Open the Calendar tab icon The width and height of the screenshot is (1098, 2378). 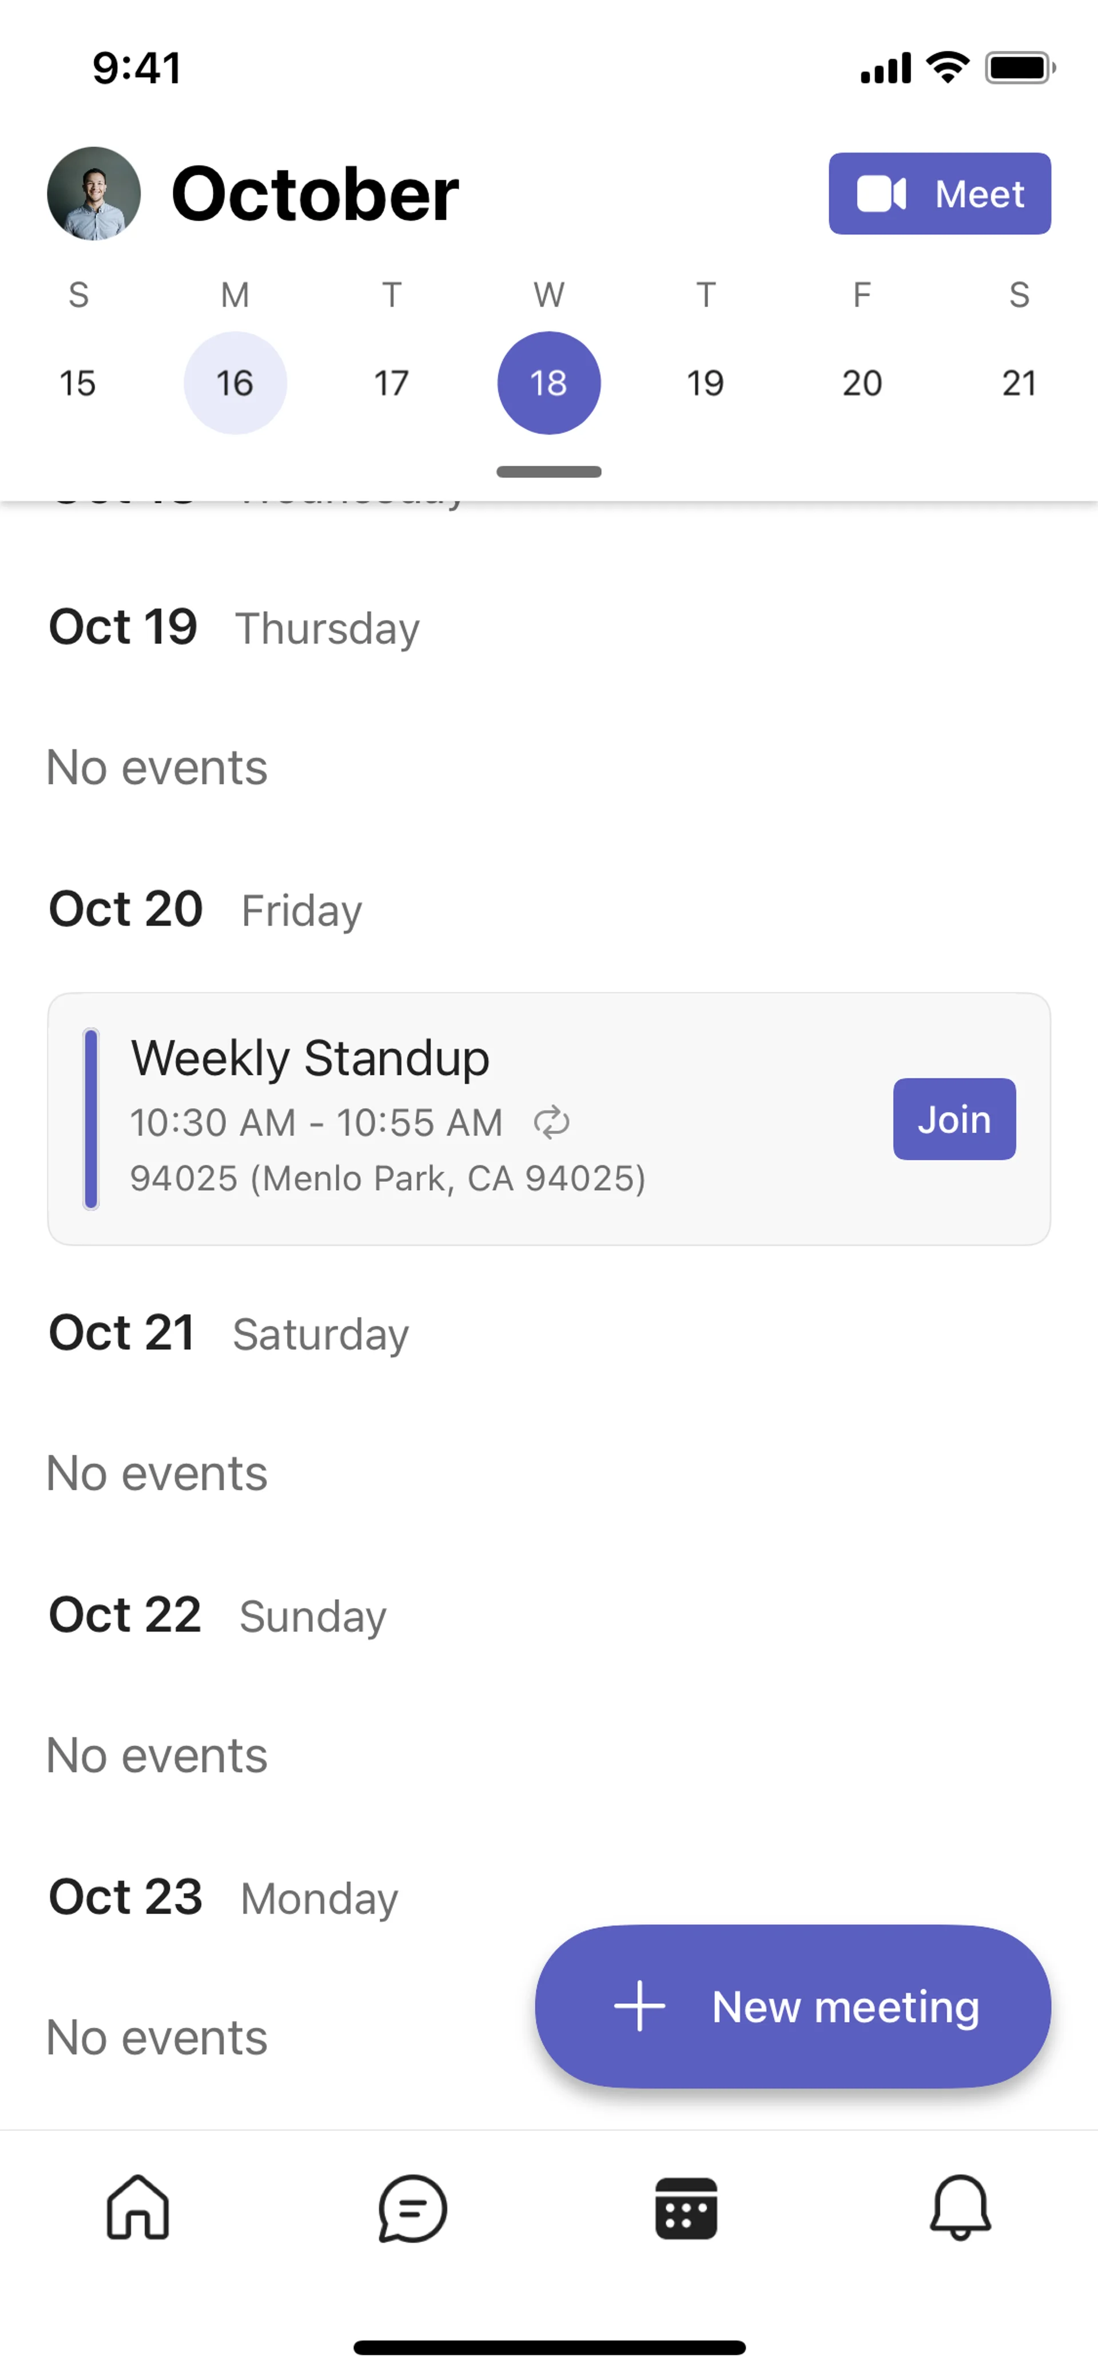click(686, 2207)
